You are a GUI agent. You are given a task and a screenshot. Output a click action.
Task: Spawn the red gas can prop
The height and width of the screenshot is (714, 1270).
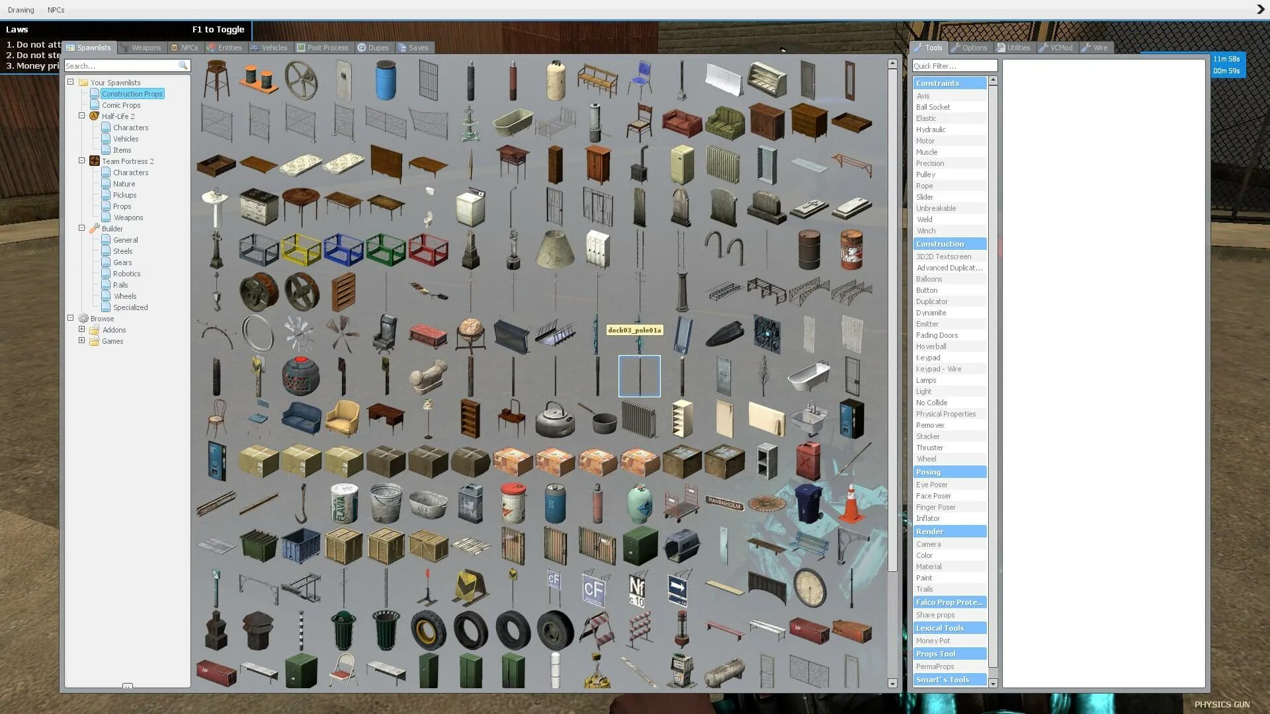[809, 461]
